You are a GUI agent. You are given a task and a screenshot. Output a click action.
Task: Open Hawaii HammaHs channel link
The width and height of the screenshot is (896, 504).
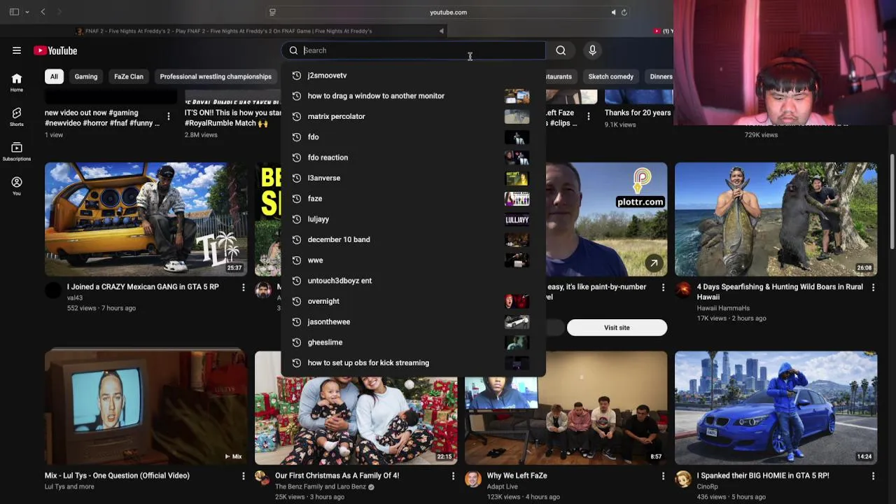723,308
